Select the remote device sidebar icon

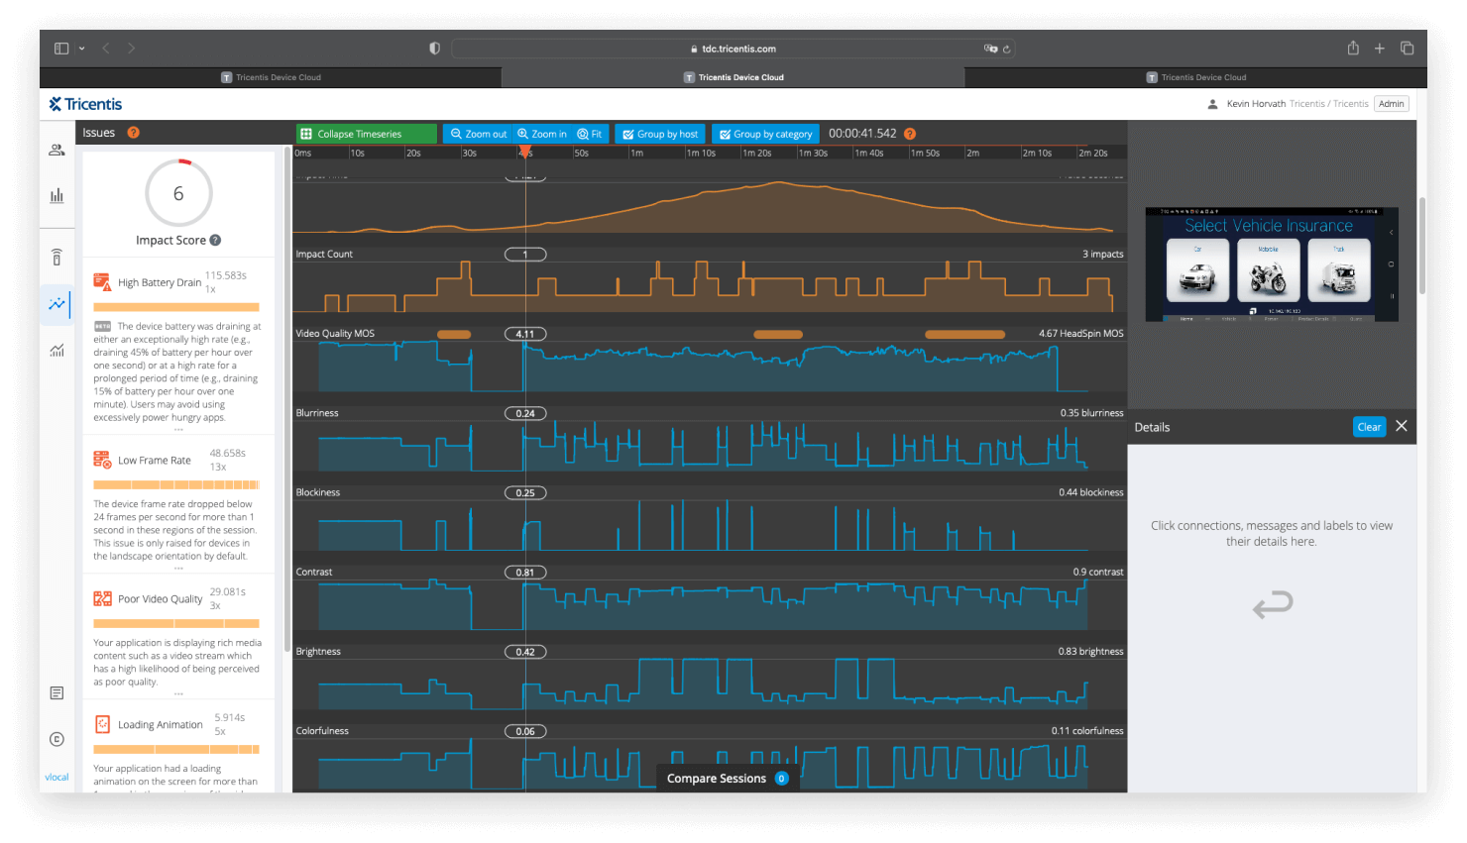(56, 258)
